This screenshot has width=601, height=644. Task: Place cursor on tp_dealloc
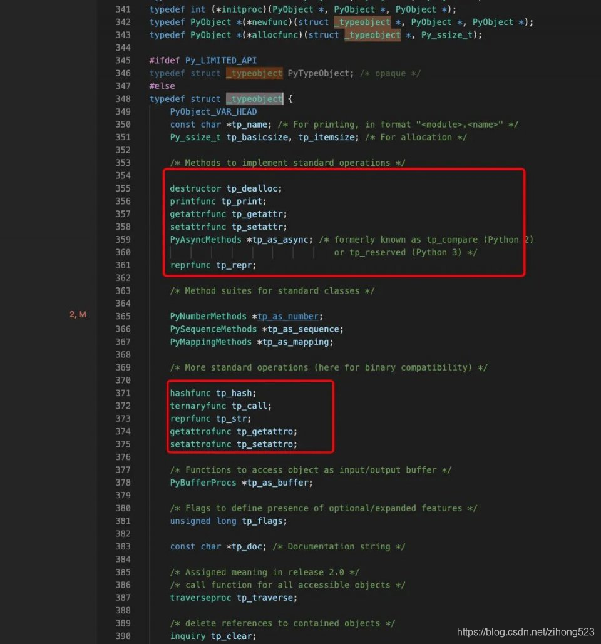point(252,188)
